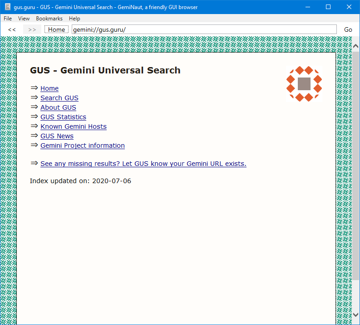Go back with the << button
The width and height of the screenshot is (360, 325).
click(x=12, y=29)
